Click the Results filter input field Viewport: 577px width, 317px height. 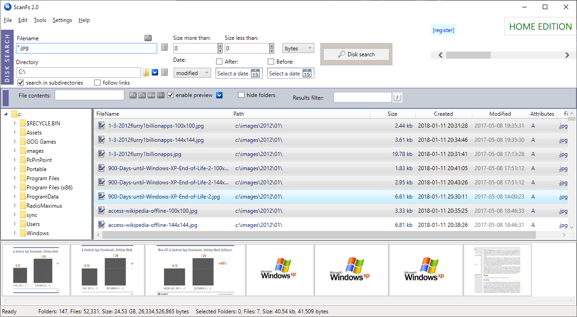(363, 97)
